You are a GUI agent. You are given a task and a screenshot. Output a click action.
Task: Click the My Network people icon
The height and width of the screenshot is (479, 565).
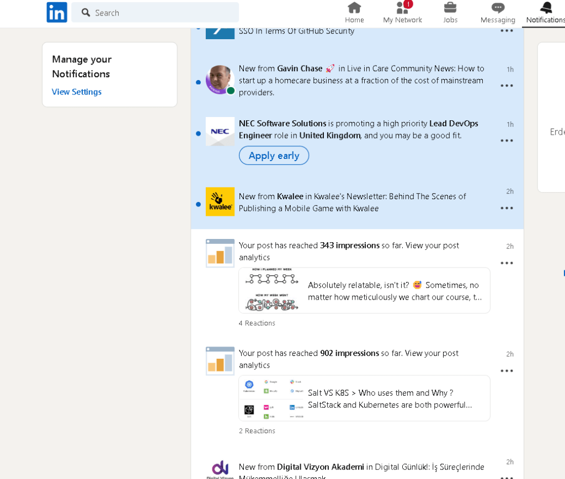402,8
